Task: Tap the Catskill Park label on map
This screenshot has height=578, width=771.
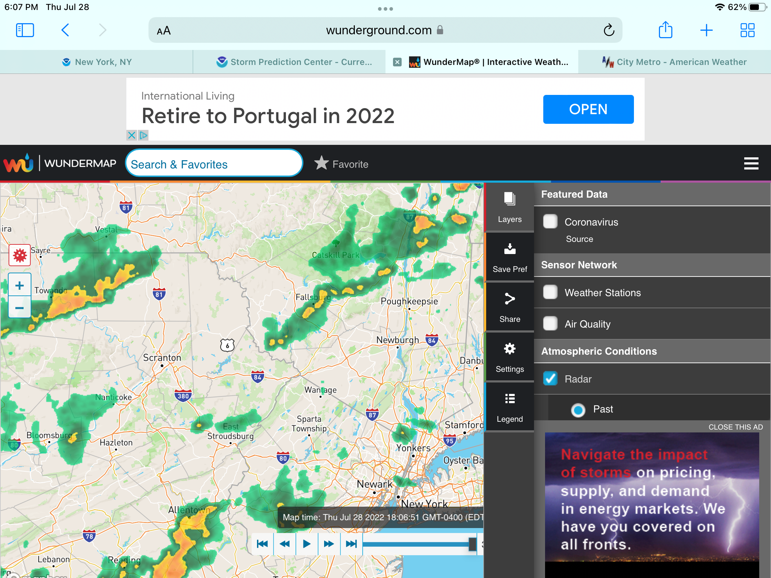Action: (x=336, y=255)
